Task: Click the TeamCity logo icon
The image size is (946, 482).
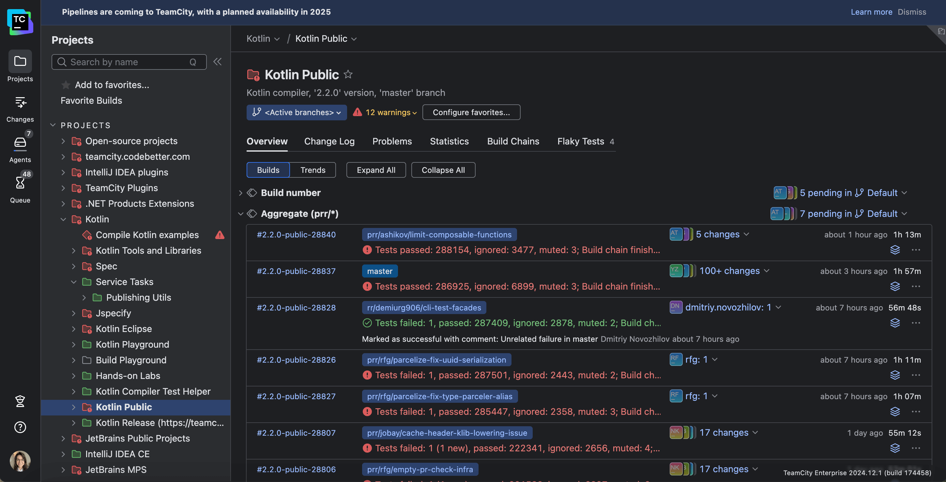Action: [x=20, y=22]
